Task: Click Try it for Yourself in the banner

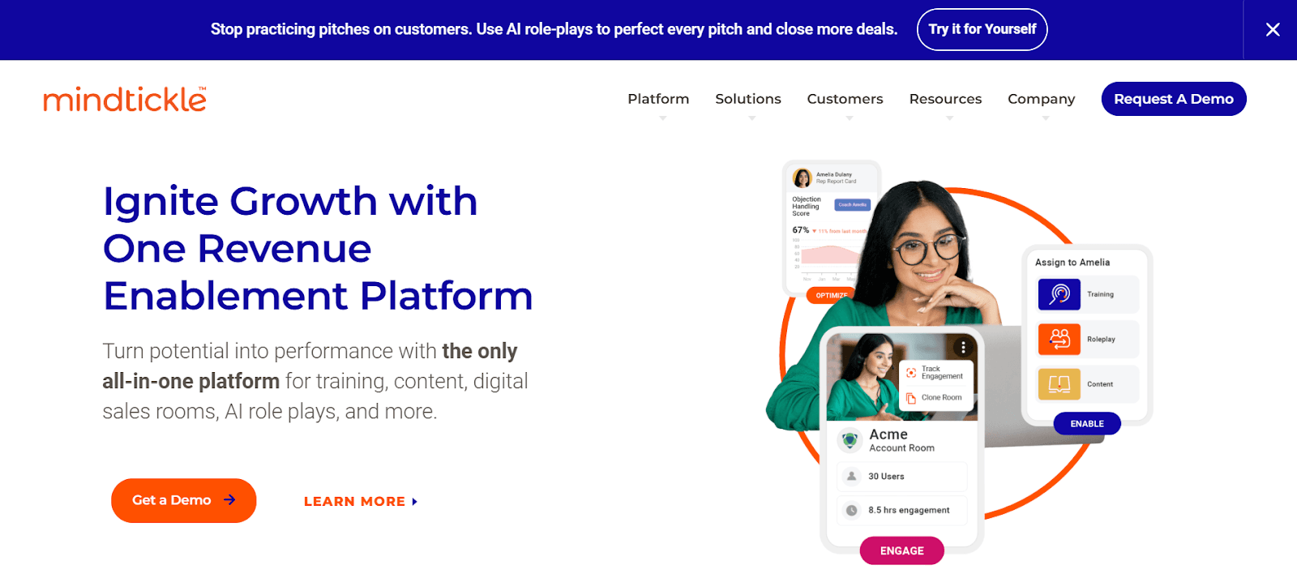Action: click(x=982, y=29)
